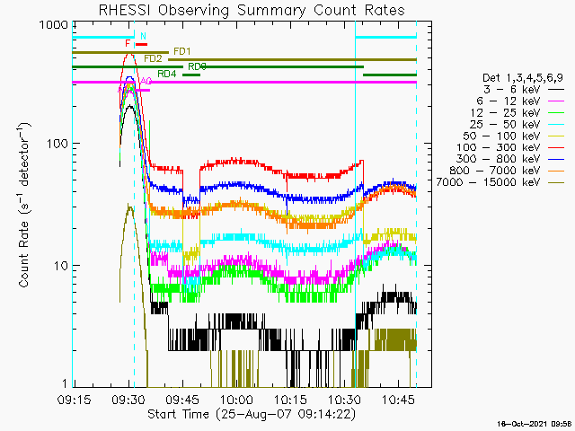Click the red 100-300 keV legend line
Viewport: 575px width, 431px height.
(x=556, y=147)
